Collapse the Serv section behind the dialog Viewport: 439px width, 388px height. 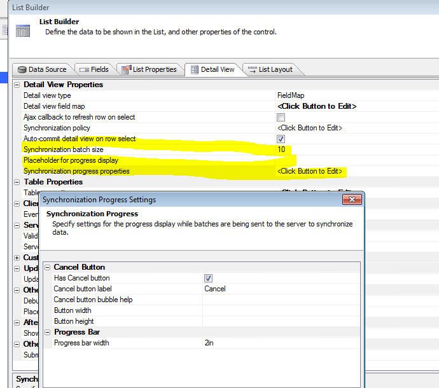coord(17,225)
